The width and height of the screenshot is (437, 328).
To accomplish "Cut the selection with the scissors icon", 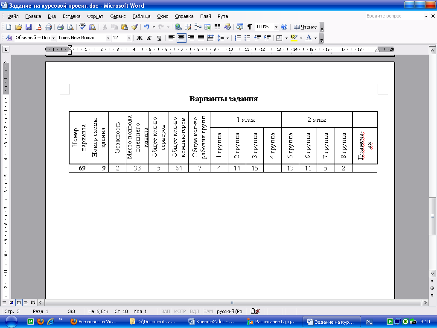I will 105,27.
